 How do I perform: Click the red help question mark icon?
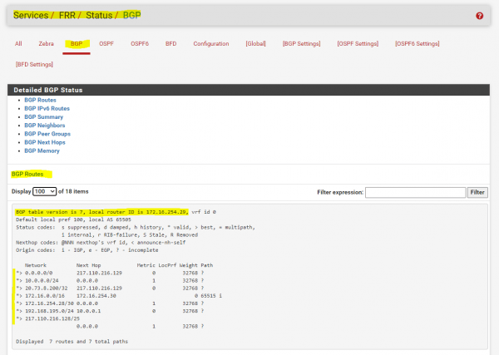tap(479, 16)
